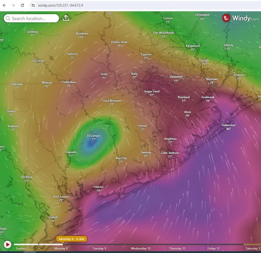
Task: Jump to Friday 12 in the timeline
Action: pyautogui.click(x=214, y=248)
